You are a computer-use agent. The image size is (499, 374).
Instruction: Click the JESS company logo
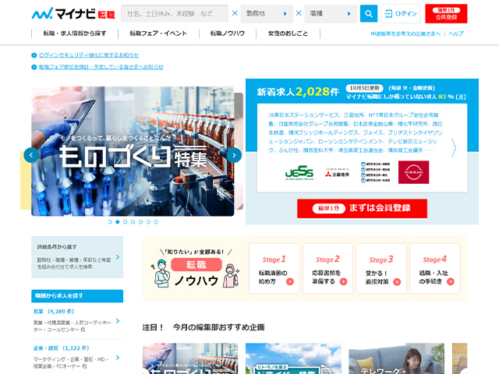[299, 173]
